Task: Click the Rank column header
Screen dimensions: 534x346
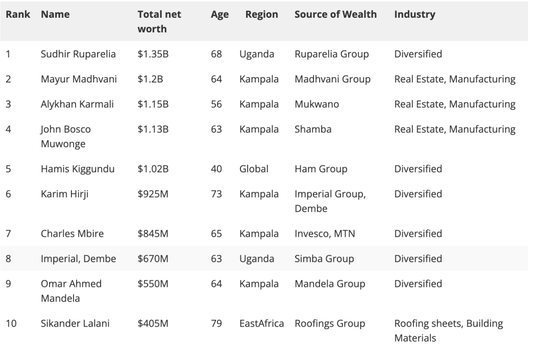Action: 17,15
